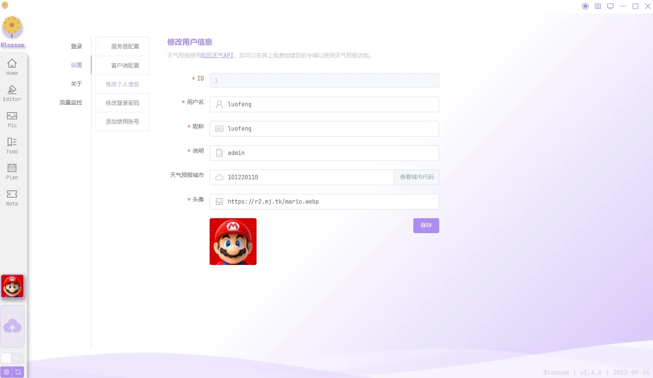Click the 保存 save button
This screenshot has width=653, height=378.
426,226
